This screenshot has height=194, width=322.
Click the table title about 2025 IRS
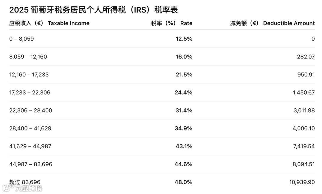pos(93,10)
